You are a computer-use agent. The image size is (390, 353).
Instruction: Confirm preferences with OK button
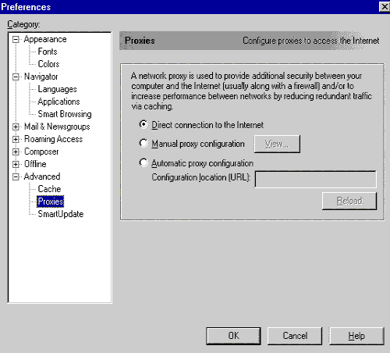pyautogui.click(x=233, y=336)
